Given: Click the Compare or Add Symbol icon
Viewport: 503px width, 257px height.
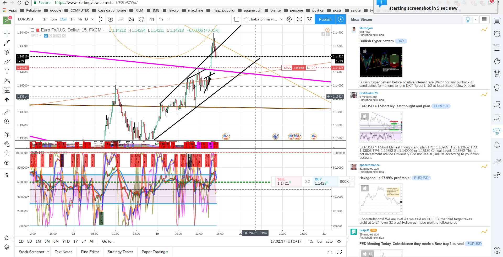Looking at the screenshot, I should [x=111, y=19].
